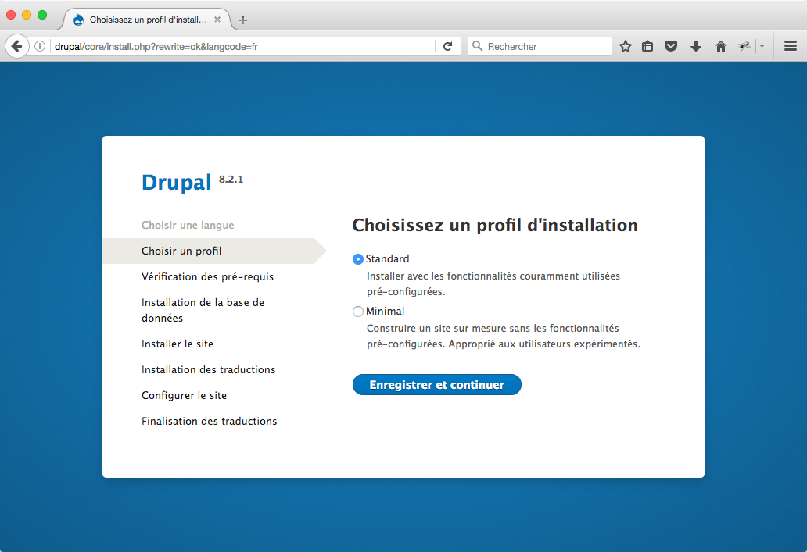Click the Drupal logo text
807x552 pixels.
[x=177, y=183]
